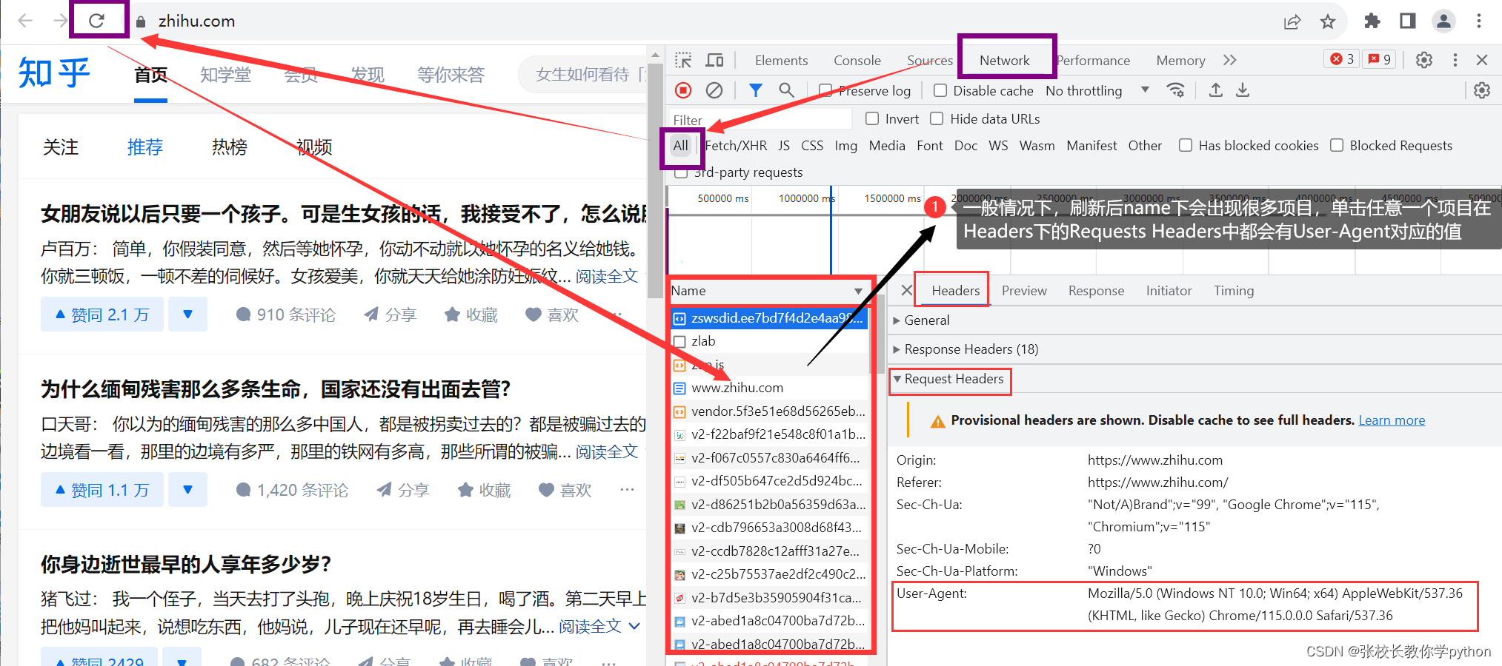Image resolution: width=1502 pixels, height=666 pixels.
Task: Close the DevTools panel
Action: point(1482,60)
